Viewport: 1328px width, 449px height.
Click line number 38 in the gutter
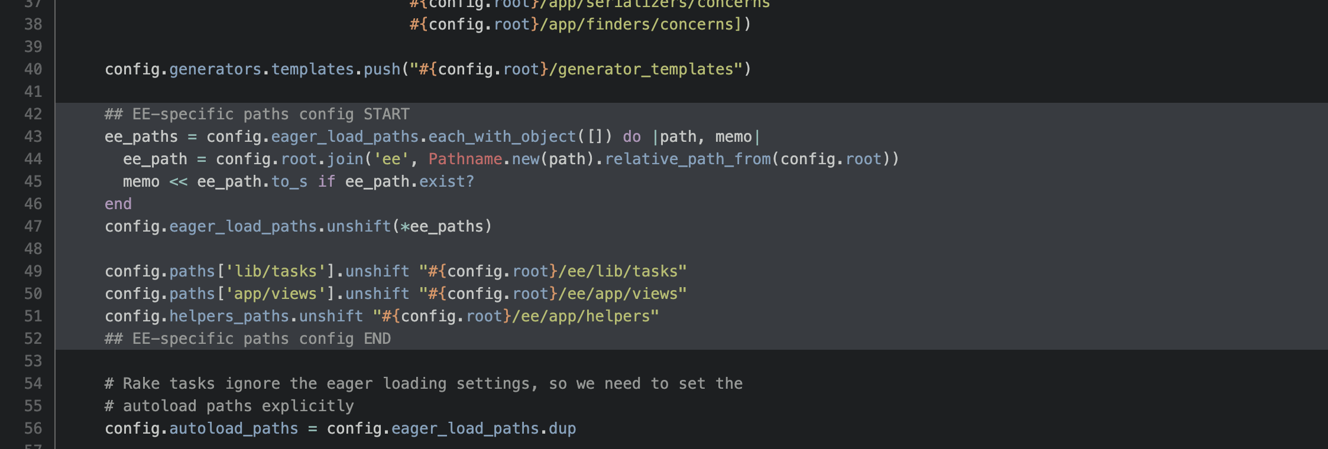[33, 24]
